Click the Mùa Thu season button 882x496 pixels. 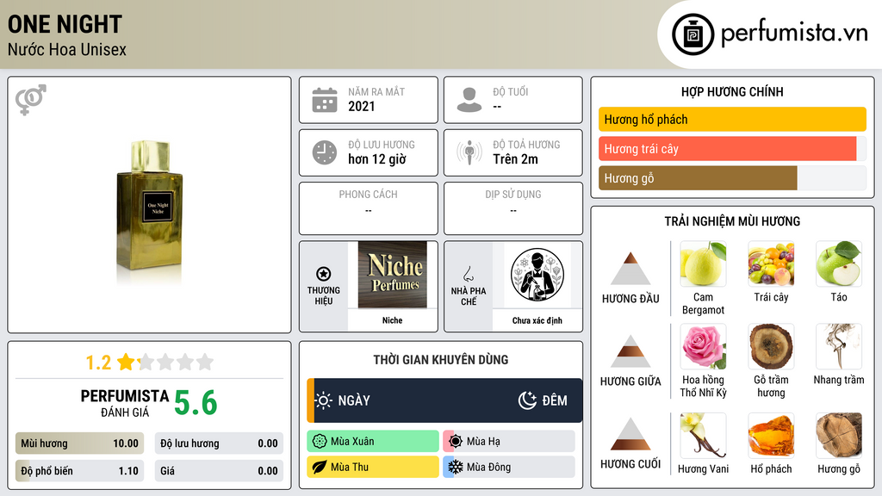[x=373, y=467]
